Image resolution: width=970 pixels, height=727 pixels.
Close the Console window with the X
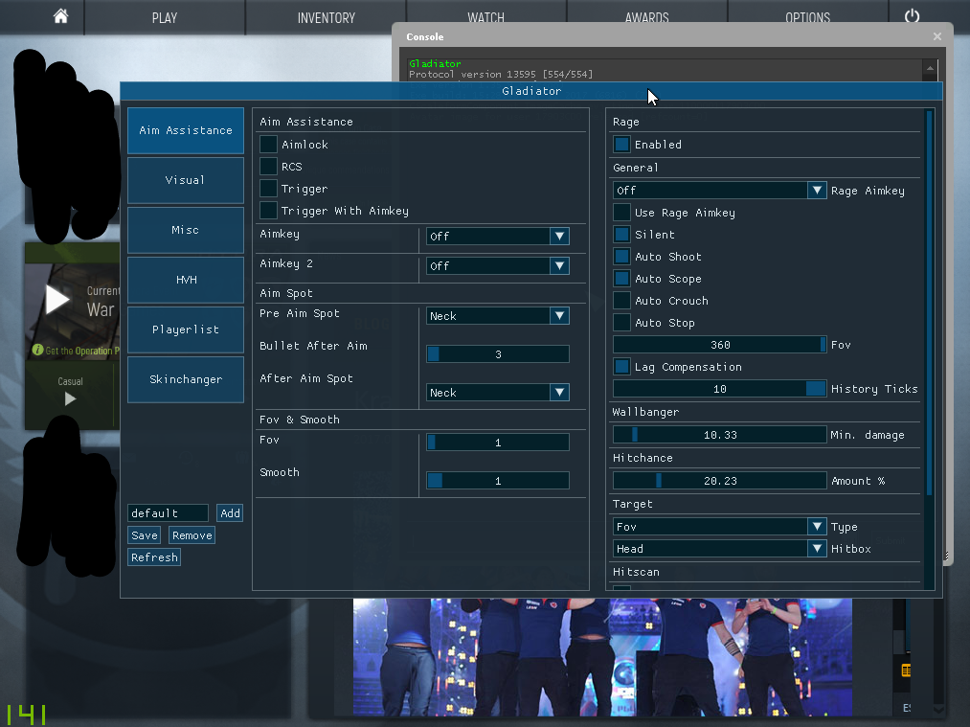(x=937, y=36)
